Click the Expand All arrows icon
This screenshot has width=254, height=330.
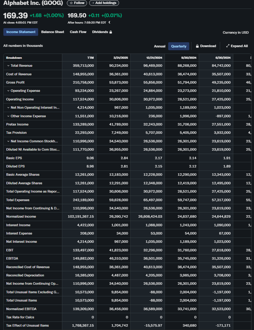click(227, 46)
